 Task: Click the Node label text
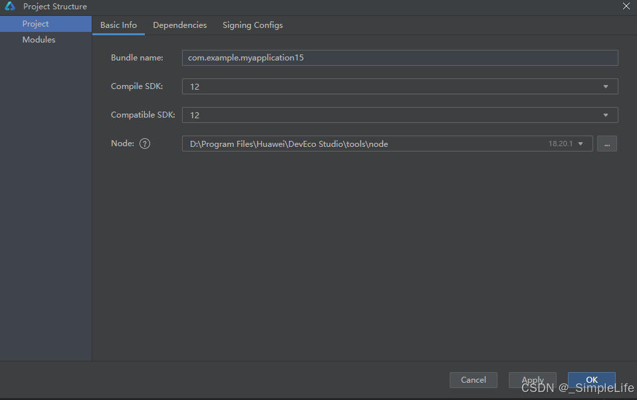[x=122, y=143]
